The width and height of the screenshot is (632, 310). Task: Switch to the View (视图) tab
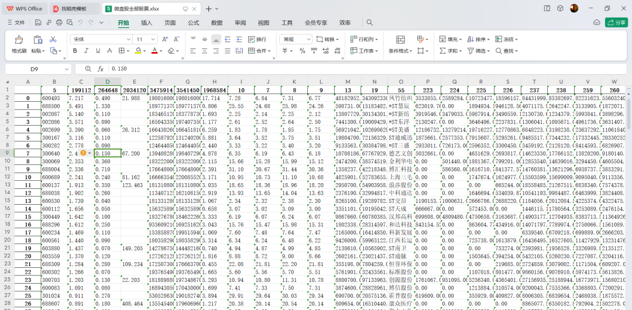click(263, 23)
